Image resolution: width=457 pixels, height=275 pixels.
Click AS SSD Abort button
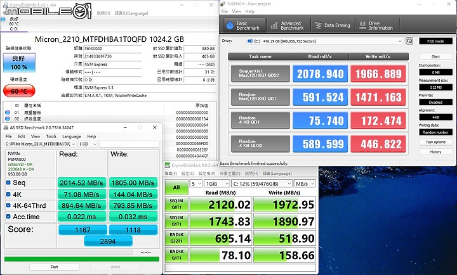[116, 267]
